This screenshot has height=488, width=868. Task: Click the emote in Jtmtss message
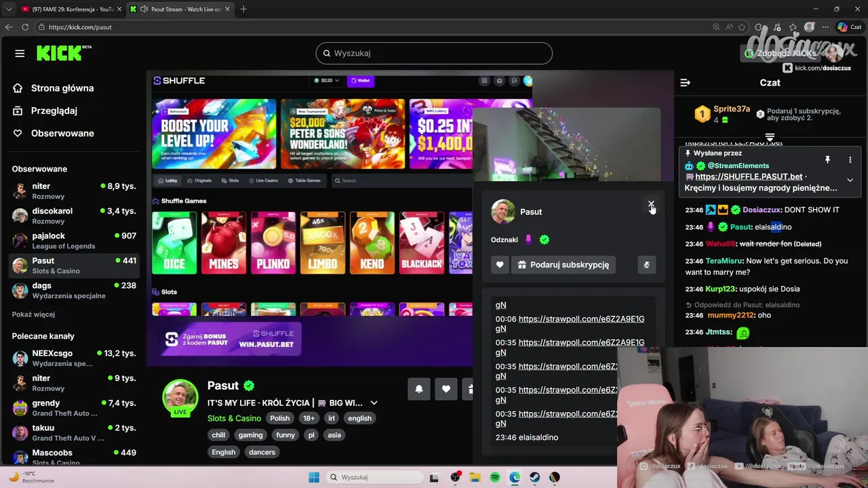[743, 333]
